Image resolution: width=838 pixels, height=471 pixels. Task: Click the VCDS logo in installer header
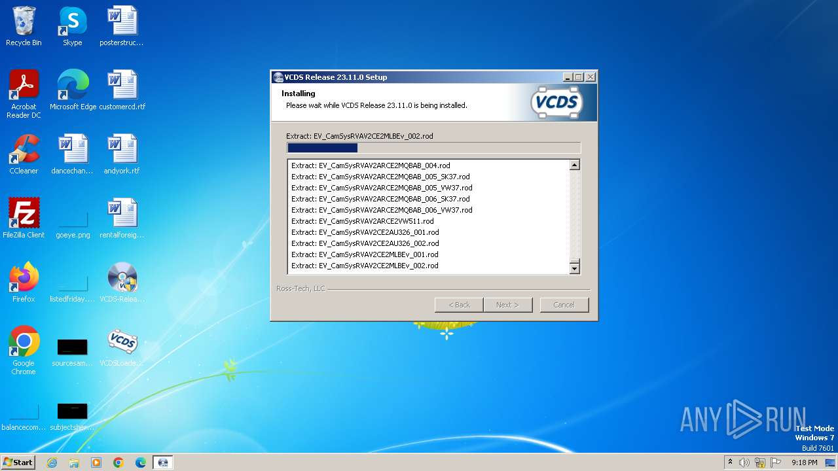(x=556, y=103)
